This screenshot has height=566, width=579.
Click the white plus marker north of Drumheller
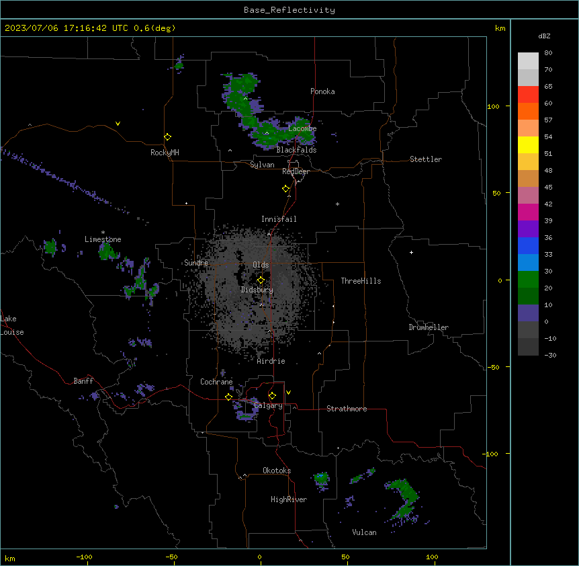[411, 252]
